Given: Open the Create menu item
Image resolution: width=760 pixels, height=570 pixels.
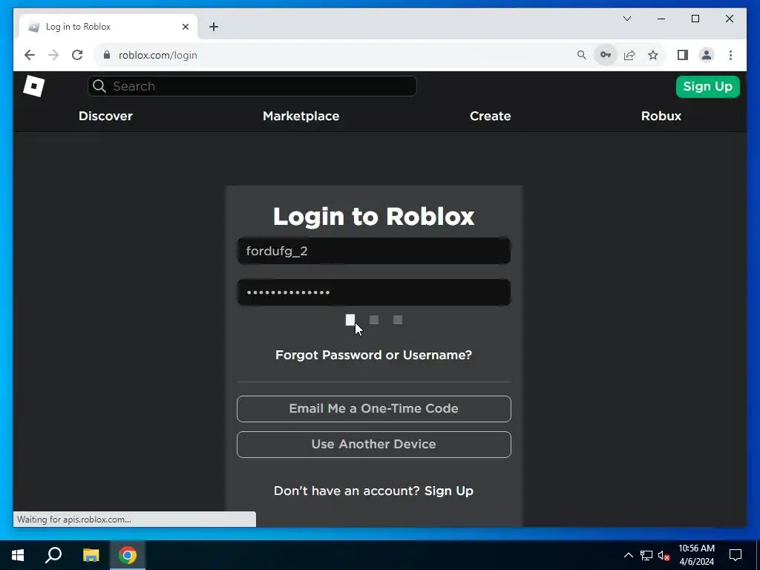Looking at the screenshot, I should [x=490, y=116].
